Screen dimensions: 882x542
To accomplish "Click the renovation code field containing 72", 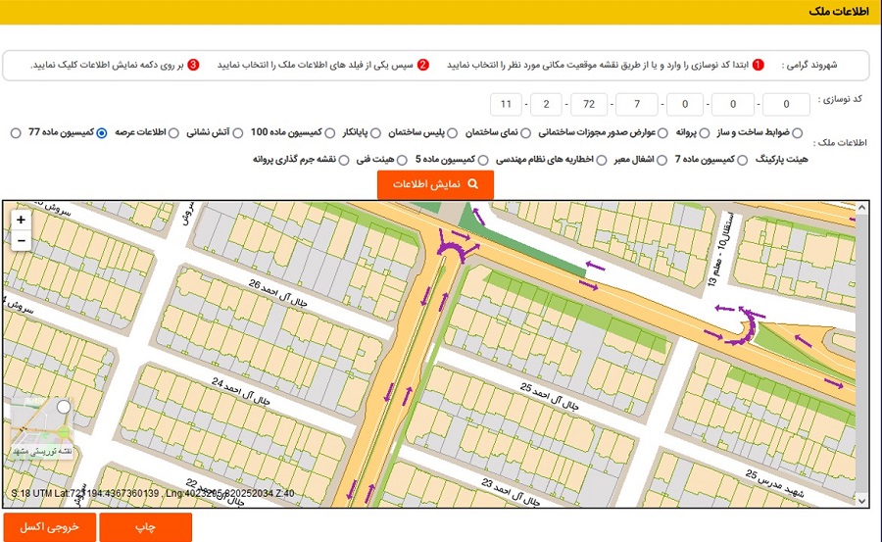I will [x=589, y=104].
